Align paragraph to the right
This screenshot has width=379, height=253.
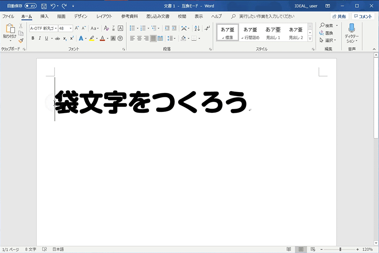[x=146, y=38]
